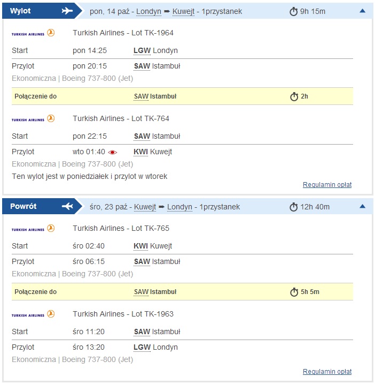Image resolution: width=375 pixels, height=384 pixels.
Task: Click the Londyn link in outbound header
Action: (x=149, y=11)
